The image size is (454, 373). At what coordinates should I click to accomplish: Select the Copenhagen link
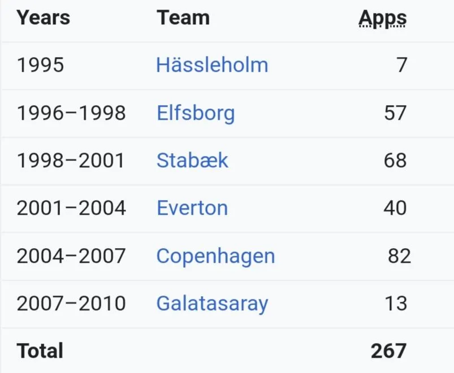215,256
